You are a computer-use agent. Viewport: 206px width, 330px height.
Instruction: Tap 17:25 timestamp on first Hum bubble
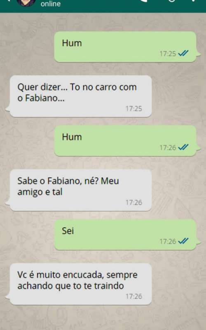click(168, 54)
